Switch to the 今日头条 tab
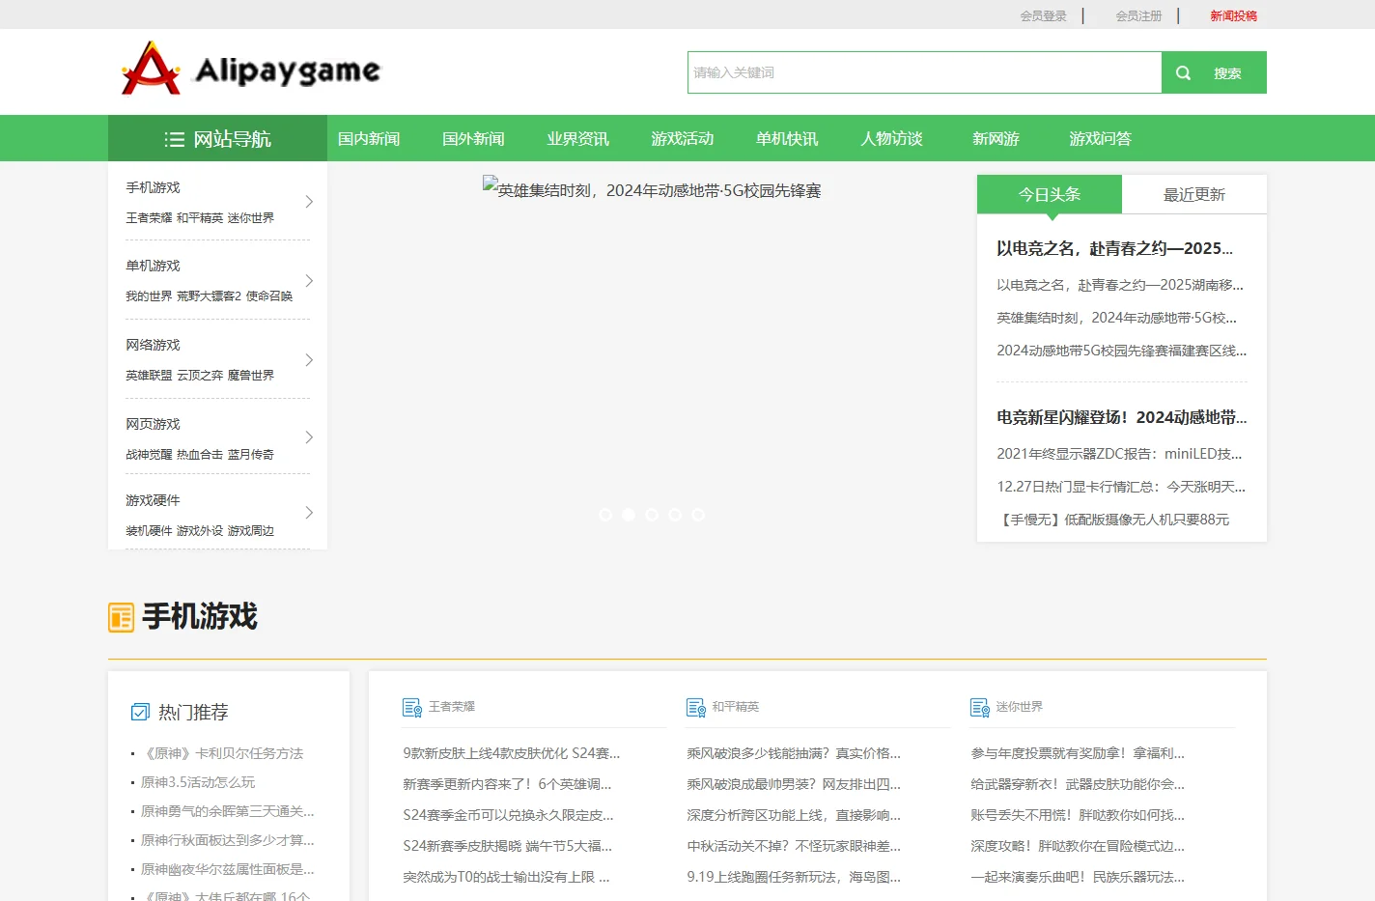Viewport: 1375px width, 901px height. [1050, 194]
